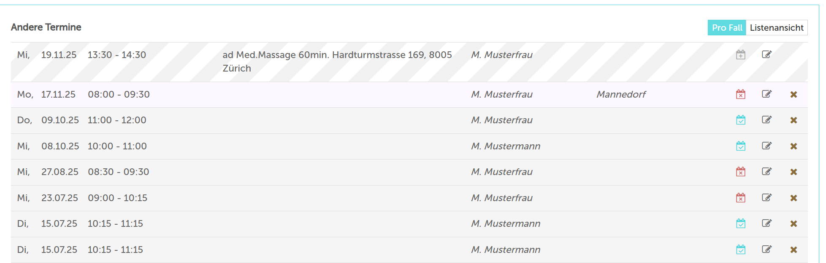This screenshot has height=263, width=826.
Task: Edit the 19.11.25 Med.Massage appointment
Action: click(x=766, y=55)
